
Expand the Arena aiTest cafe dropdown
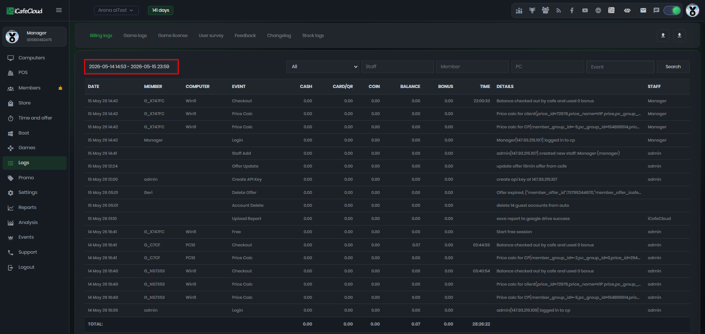point(116,10)
